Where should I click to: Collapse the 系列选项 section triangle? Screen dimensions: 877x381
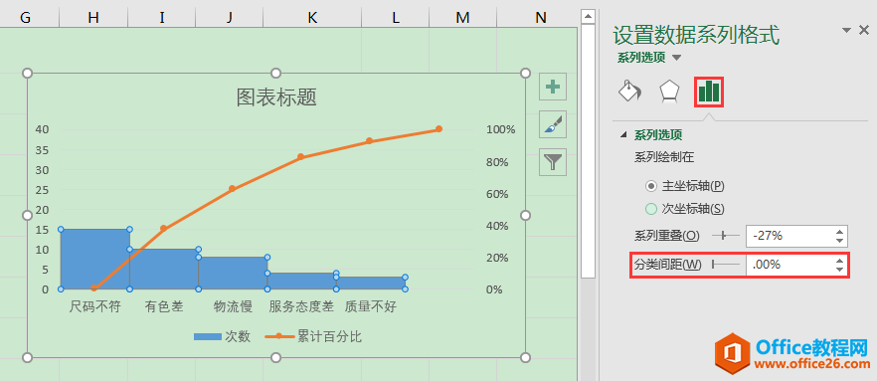point(623,135)
